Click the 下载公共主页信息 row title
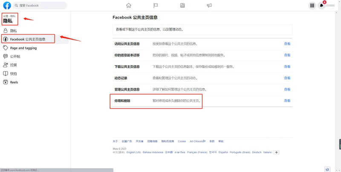Viewport: 341px width, 172px height. (127, 67)
